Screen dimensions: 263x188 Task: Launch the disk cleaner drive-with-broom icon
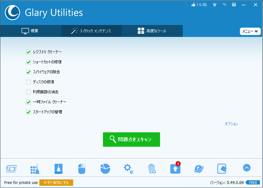59,169
